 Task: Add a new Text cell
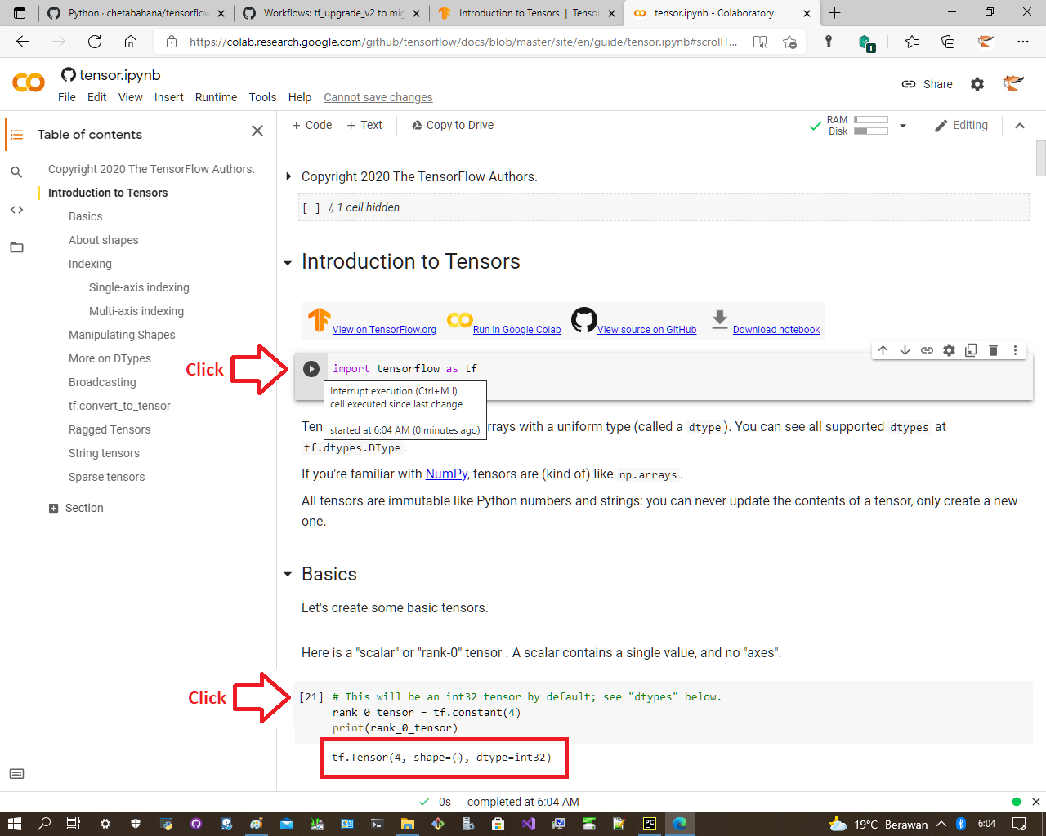[x=364, y=125]
